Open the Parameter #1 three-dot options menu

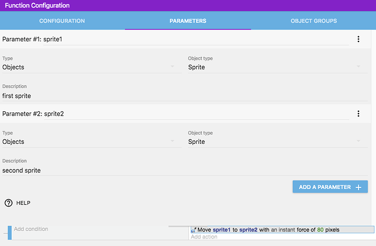click(358, 39)
